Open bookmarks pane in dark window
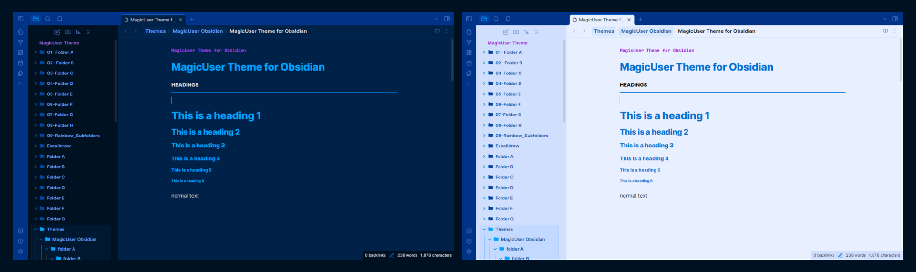Viewport: 916px width, 272px height. pos(60,19)
